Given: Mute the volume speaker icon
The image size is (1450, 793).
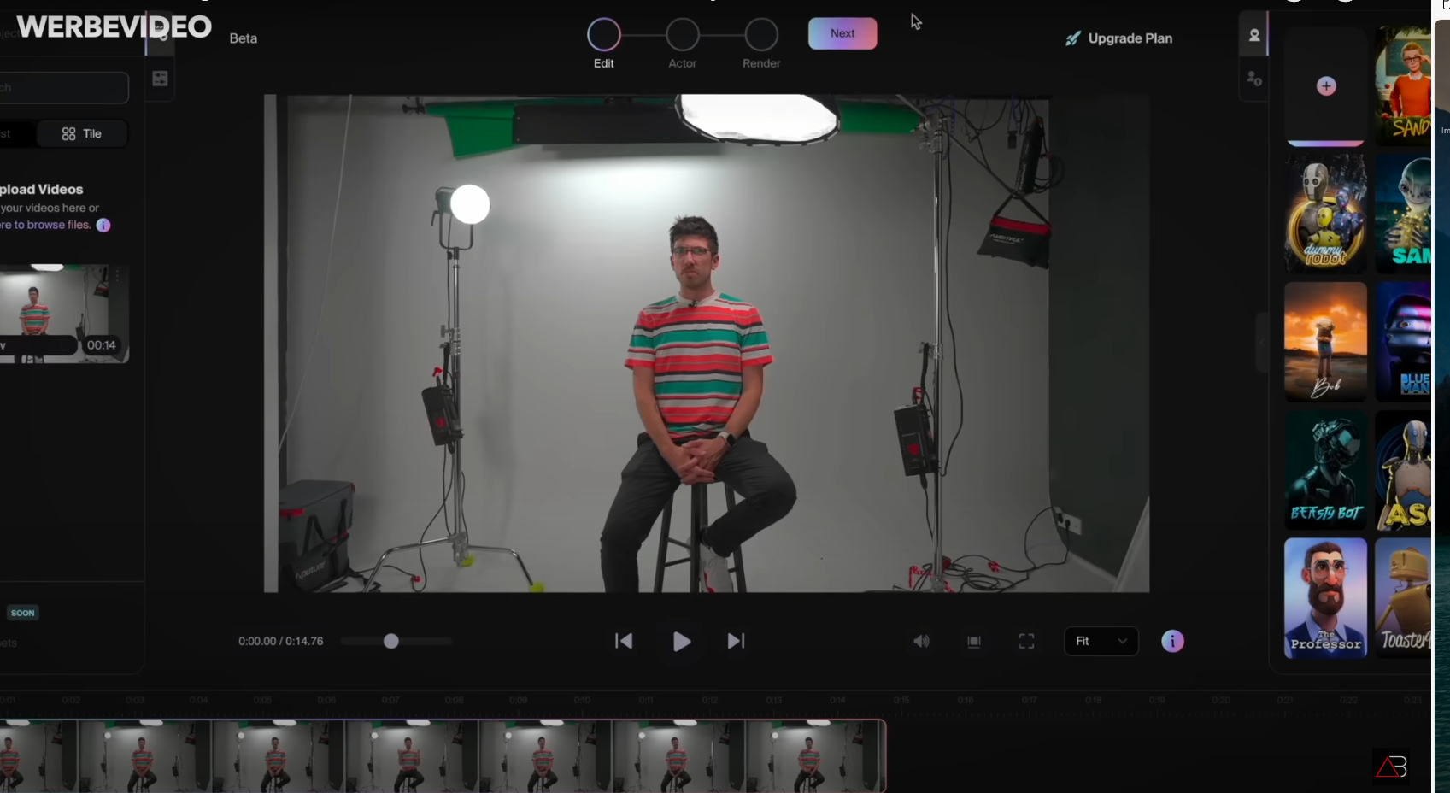Looking at the screenshot, I should click(x=921, y=641).
